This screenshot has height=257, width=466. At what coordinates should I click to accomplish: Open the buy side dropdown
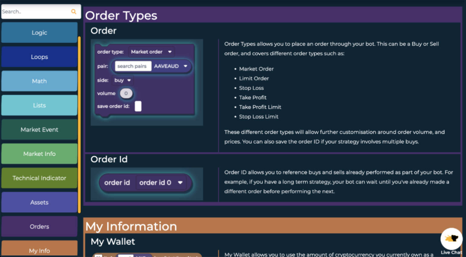tap(122, 80)
